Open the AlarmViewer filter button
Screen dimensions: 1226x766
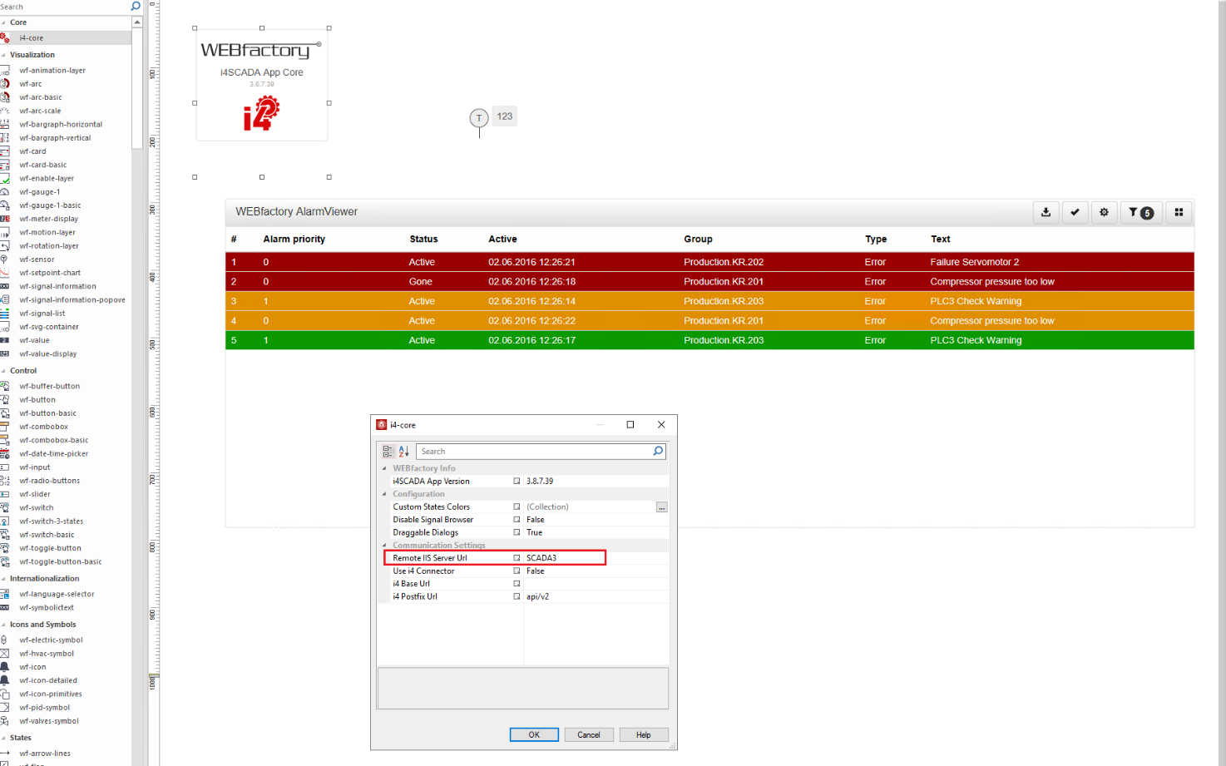pyautogui.click(x=1139, y=212)
